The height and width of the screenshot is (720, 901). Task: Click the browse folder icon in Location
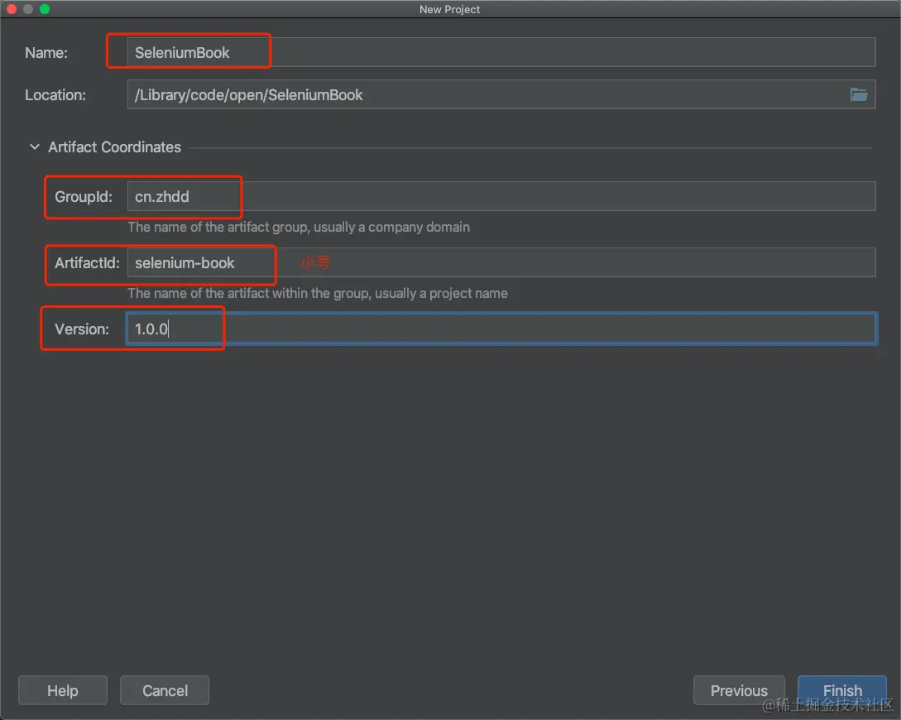coord(859,94)
